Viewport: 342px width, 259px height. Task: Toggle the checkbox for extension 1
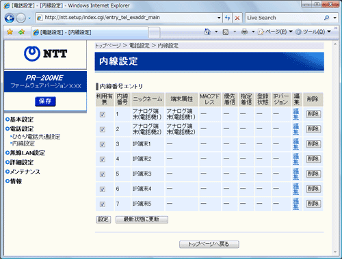[x=103, y=114]
